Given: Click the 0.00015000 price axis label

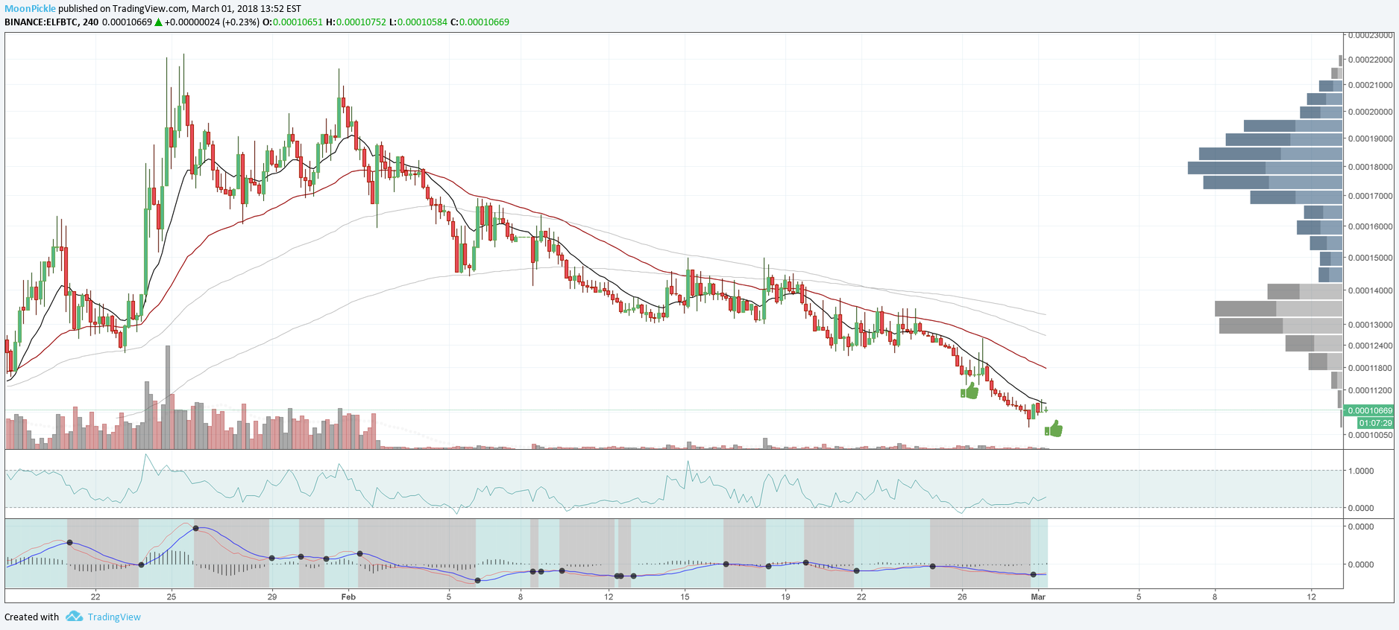Looking at the screenshot, I should click(1370, 258).
